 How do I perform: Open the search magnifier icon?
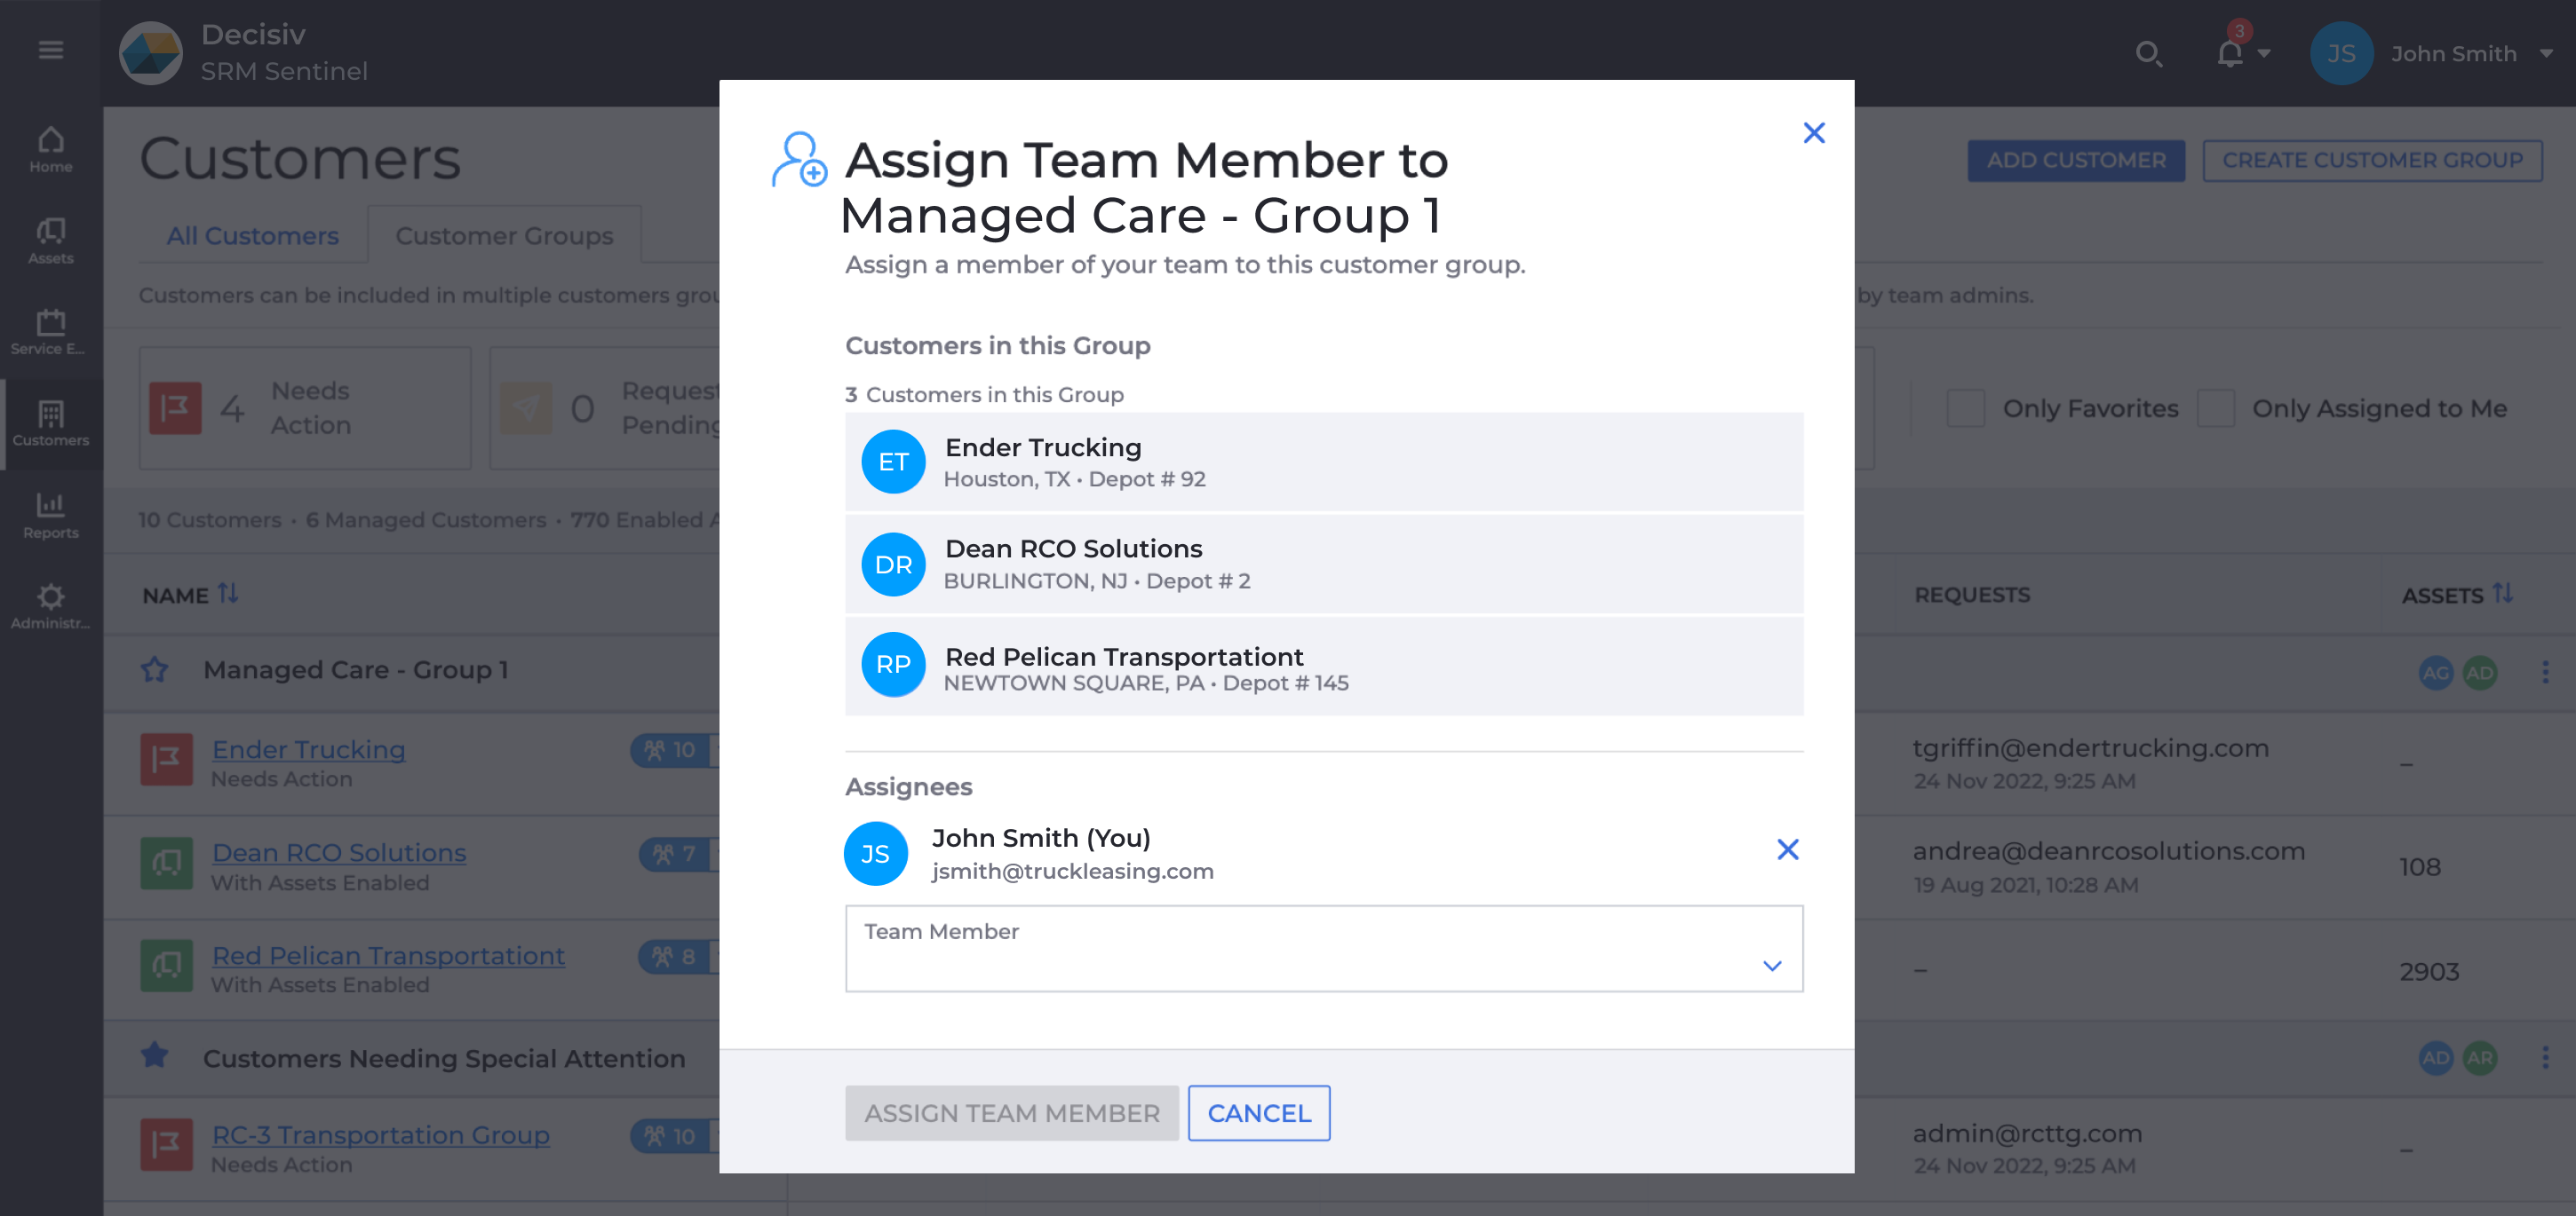click(2149, 54)
